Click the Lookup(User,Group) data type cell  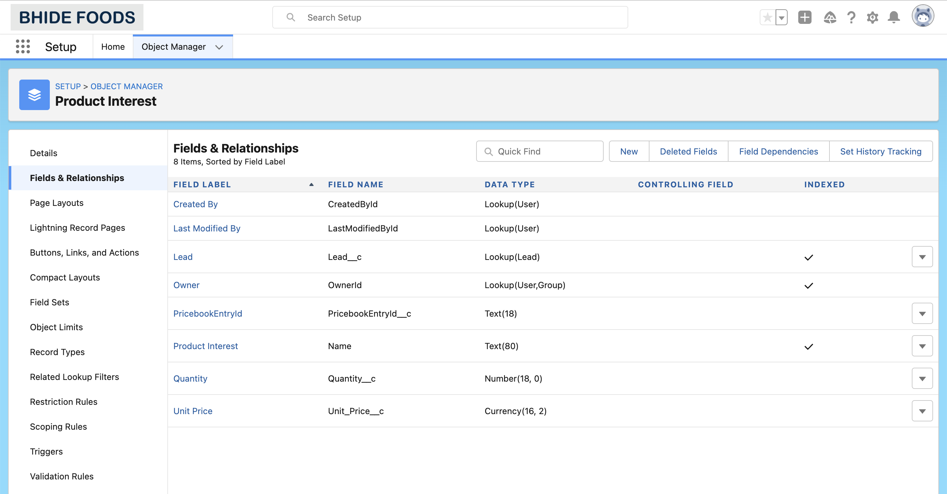(525, 285)
